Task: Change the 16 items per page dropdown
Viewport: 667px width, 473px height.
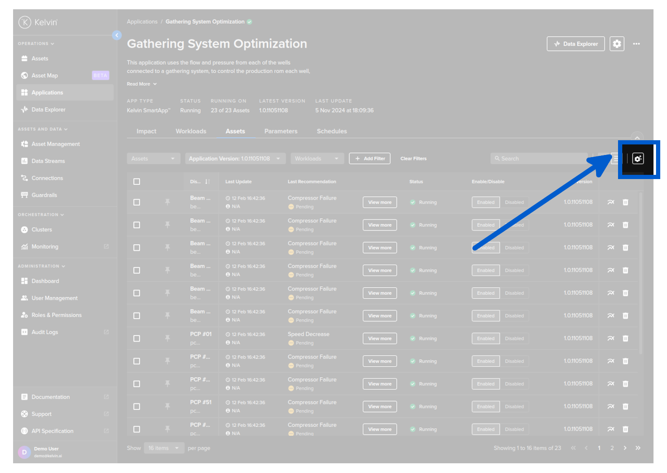Action: 163,448
